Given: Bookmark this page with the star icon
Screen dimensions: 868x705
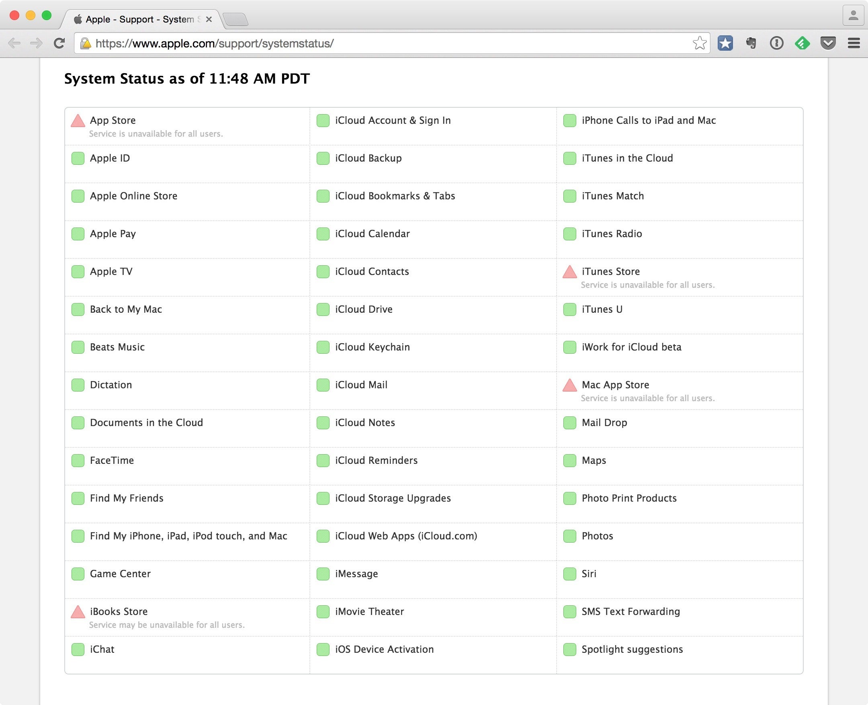Looking at the screenshot, I should [700, 43].
